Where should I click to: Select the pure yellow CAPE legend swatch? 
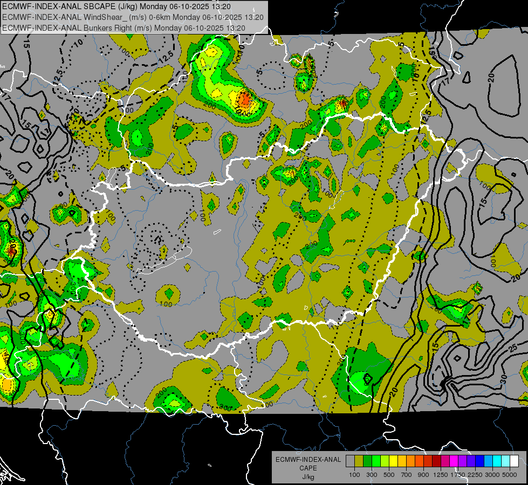coord(394,461)
